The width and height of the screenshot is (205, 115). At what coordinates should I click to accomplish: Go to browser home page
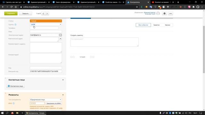coord(16,7)
